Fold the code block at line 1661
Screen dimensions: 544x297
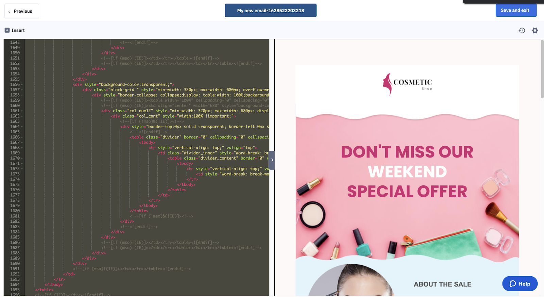[22, 111]
